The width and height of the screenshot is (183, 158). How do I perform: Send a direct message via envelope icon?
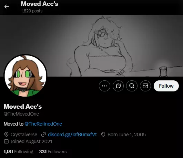tap(145, 86)
